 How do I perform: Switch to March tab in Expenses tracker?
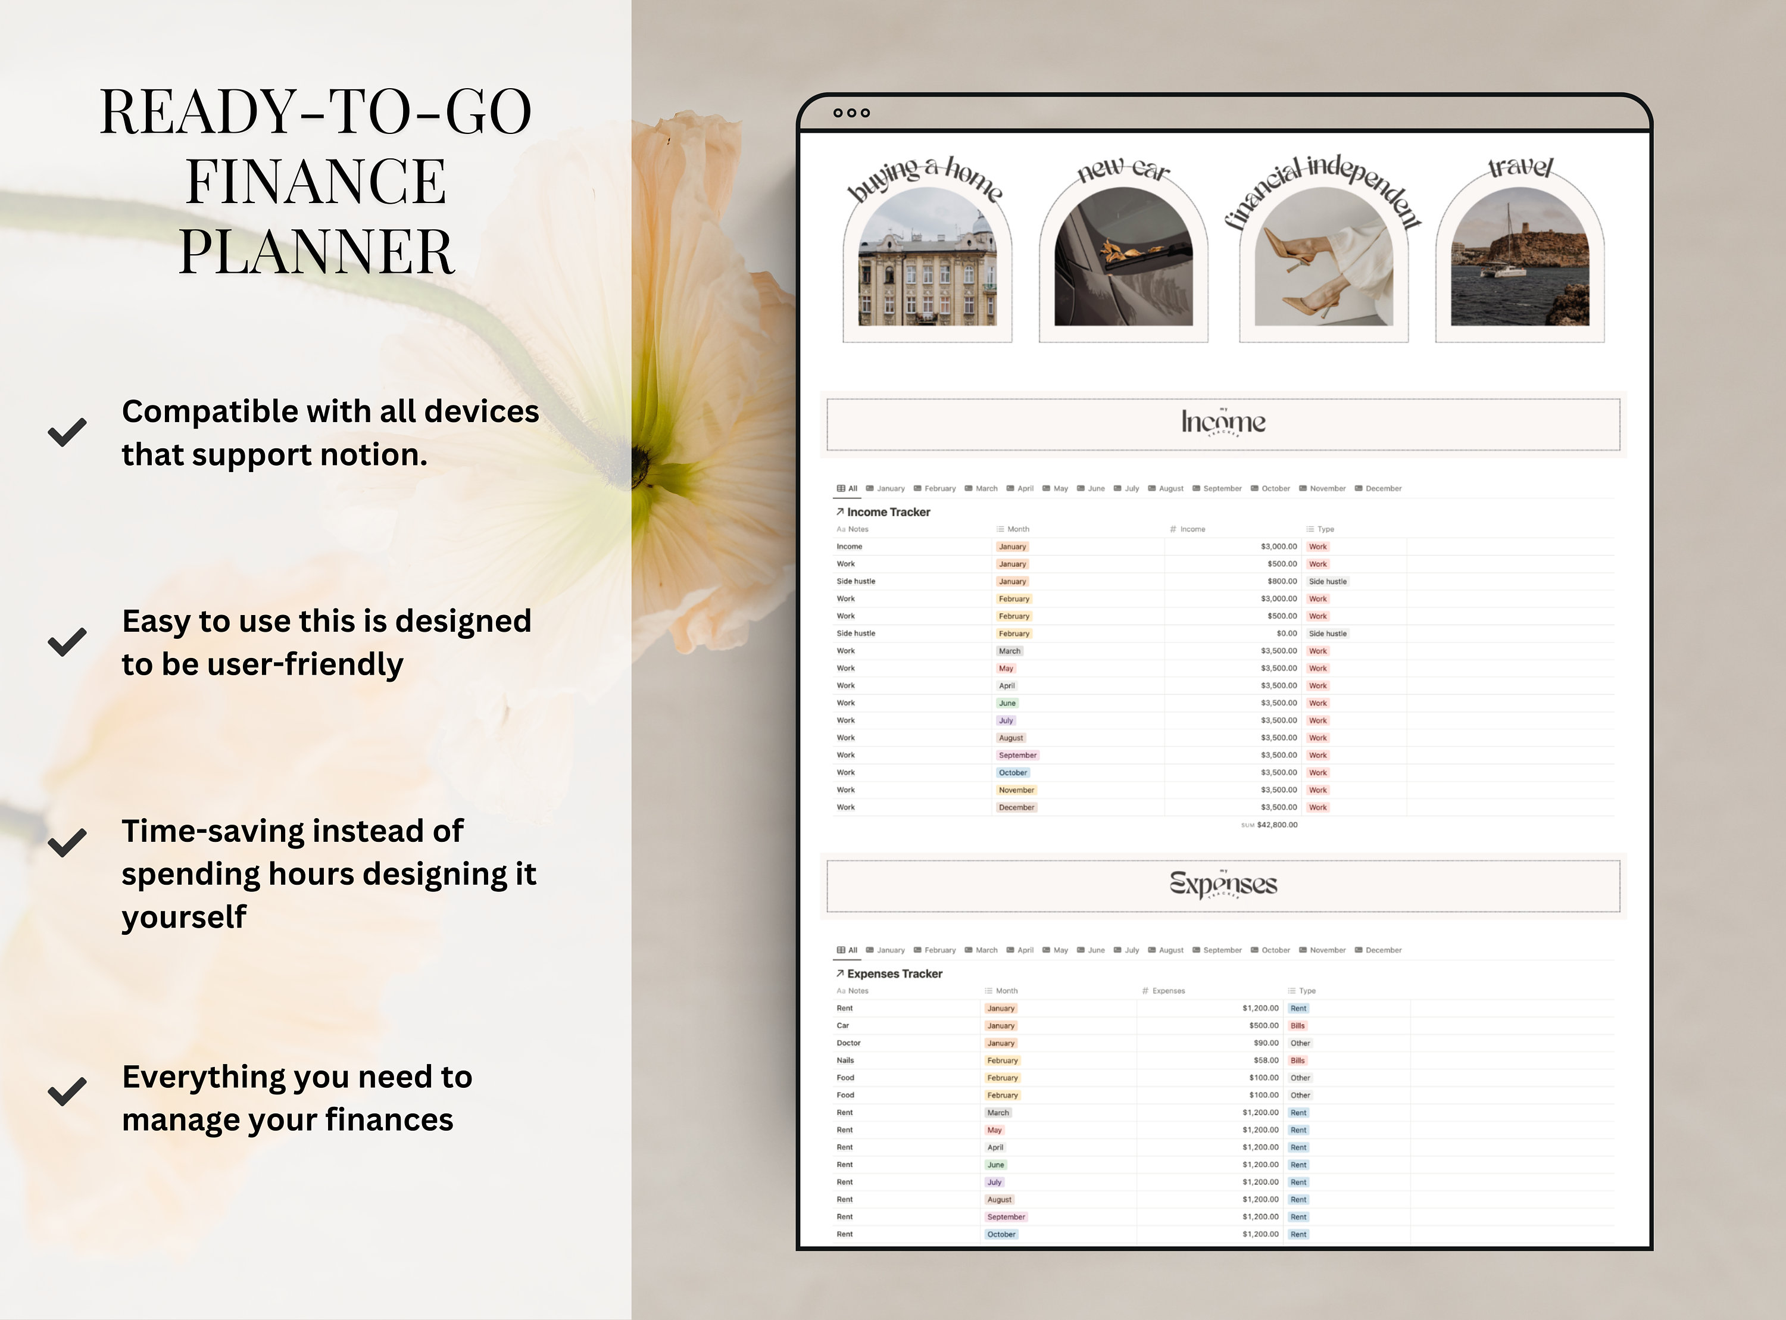click(981, 950)
